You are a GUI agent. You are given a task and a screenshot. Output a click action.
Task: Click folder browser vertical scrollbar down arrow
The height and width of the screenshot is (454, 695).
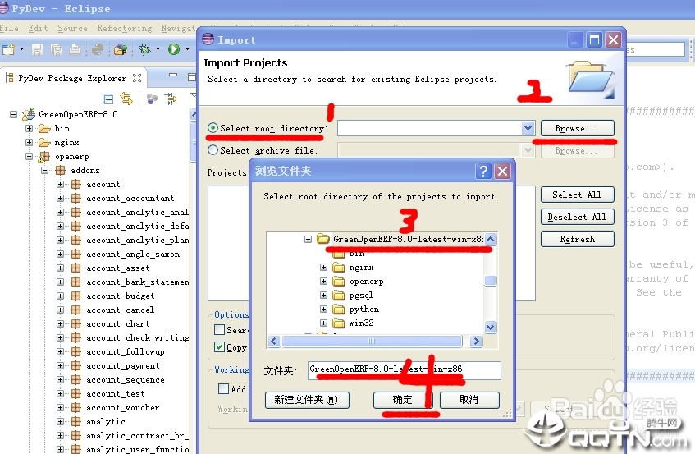[490, 328]
